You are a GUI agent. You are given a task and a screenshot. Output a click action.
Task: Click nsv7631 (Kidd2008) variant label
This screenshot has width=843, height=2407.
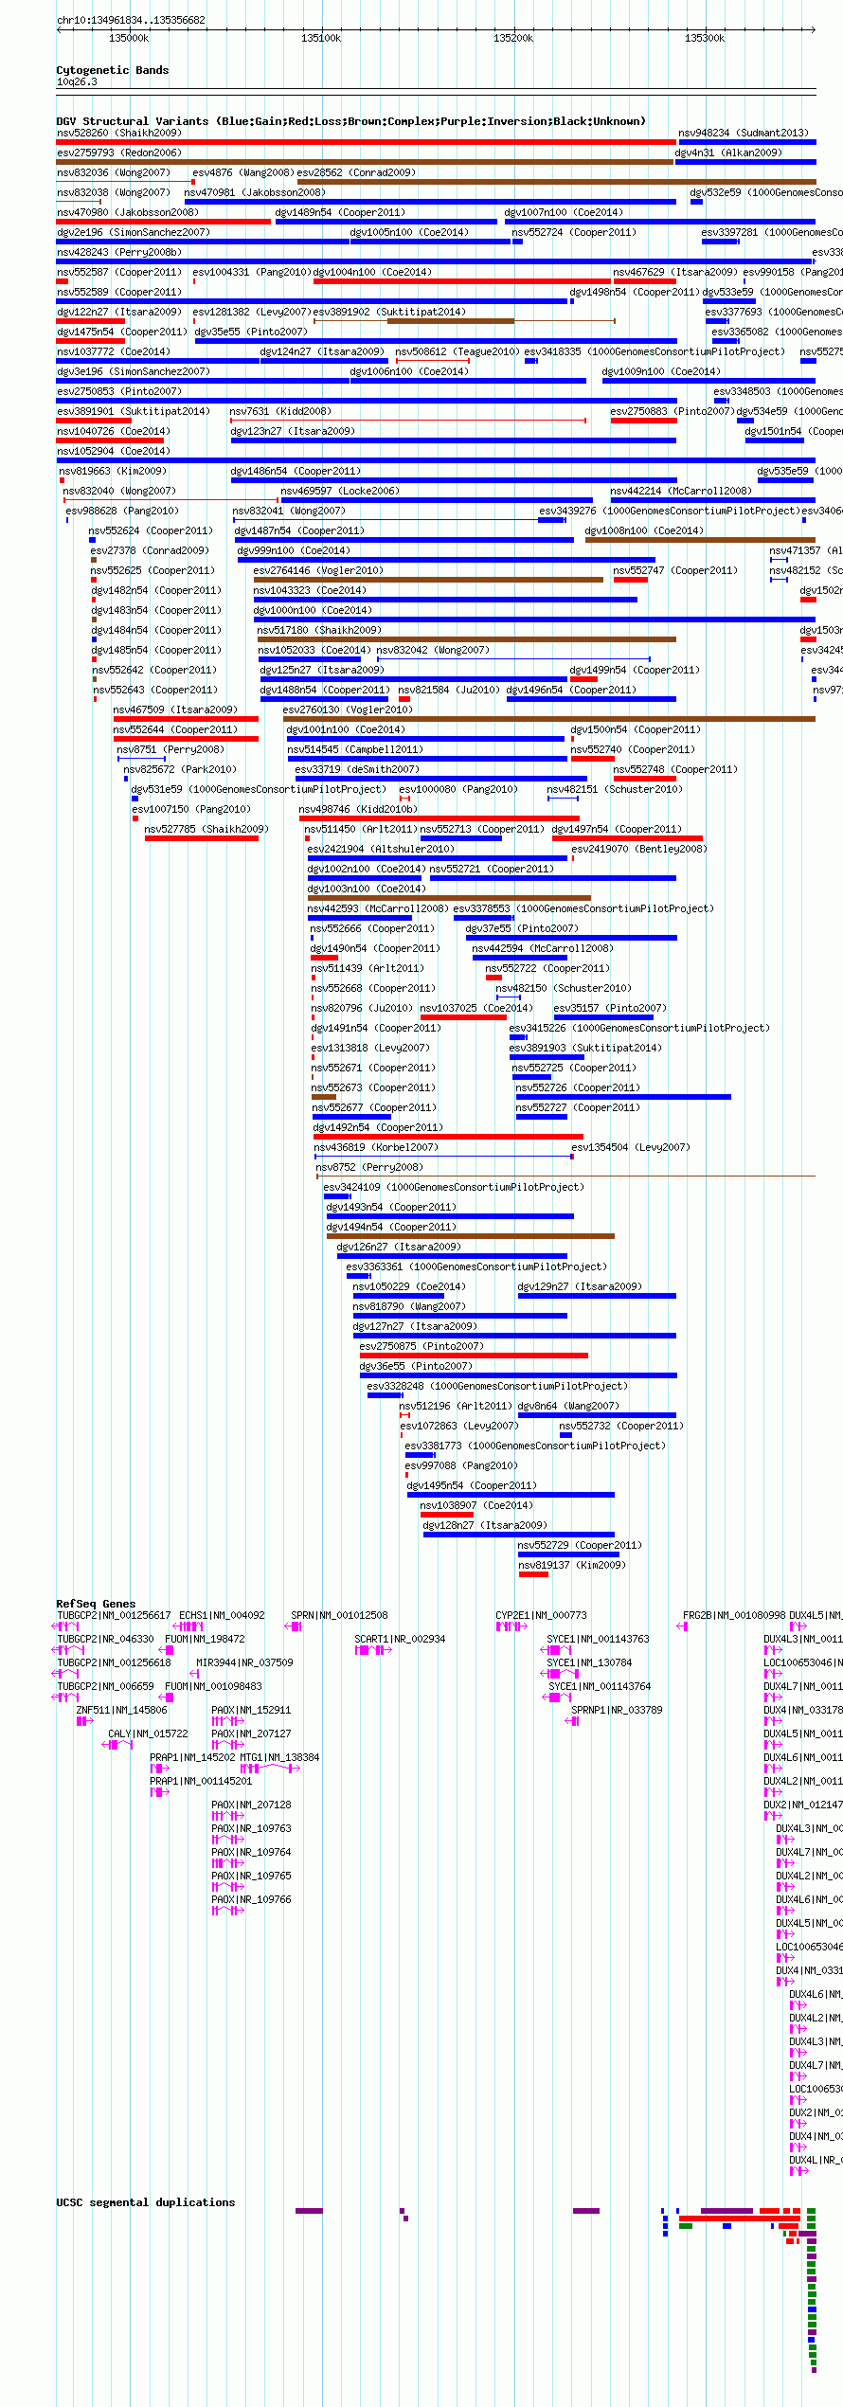point(280,411)
